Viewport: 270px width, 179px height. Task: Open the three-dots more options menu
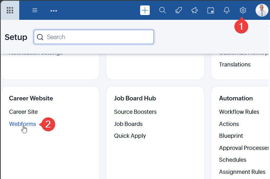[54, 11]
